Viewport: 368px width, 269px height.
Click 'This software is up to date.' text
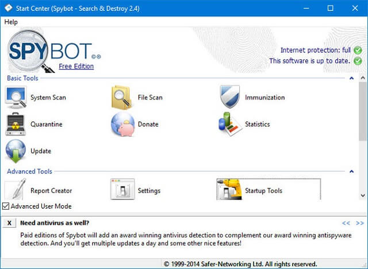309,61
